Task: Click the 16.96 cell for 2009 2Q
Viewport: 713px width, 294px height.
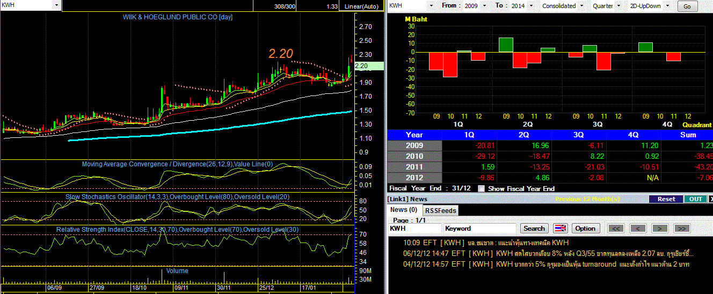Action: point(525,145)
